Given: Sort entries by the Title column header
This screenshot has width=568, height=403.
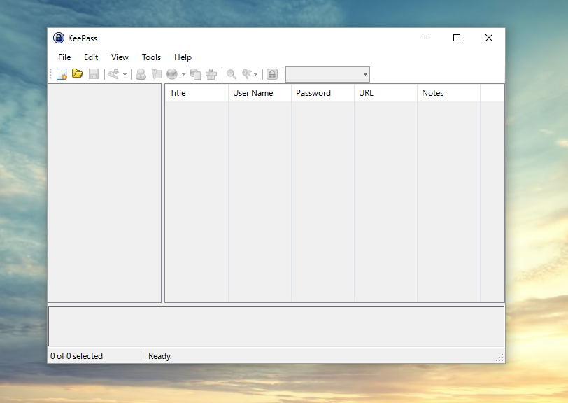Looking at the screenshot, I should point(196,93).
